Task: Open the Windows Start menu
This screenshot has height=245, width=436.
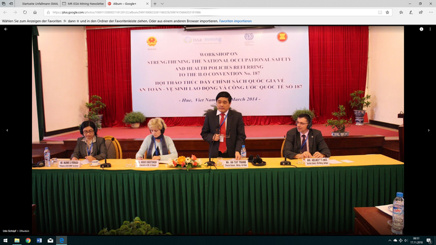Action: 6,241
